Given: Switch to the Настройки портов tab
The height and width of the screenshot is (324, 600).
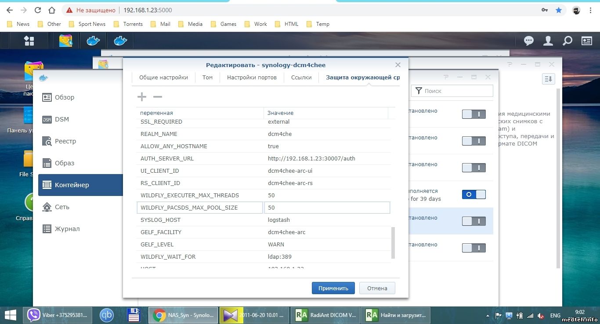Looking at the screenshot, I should (x=252, y=78).
